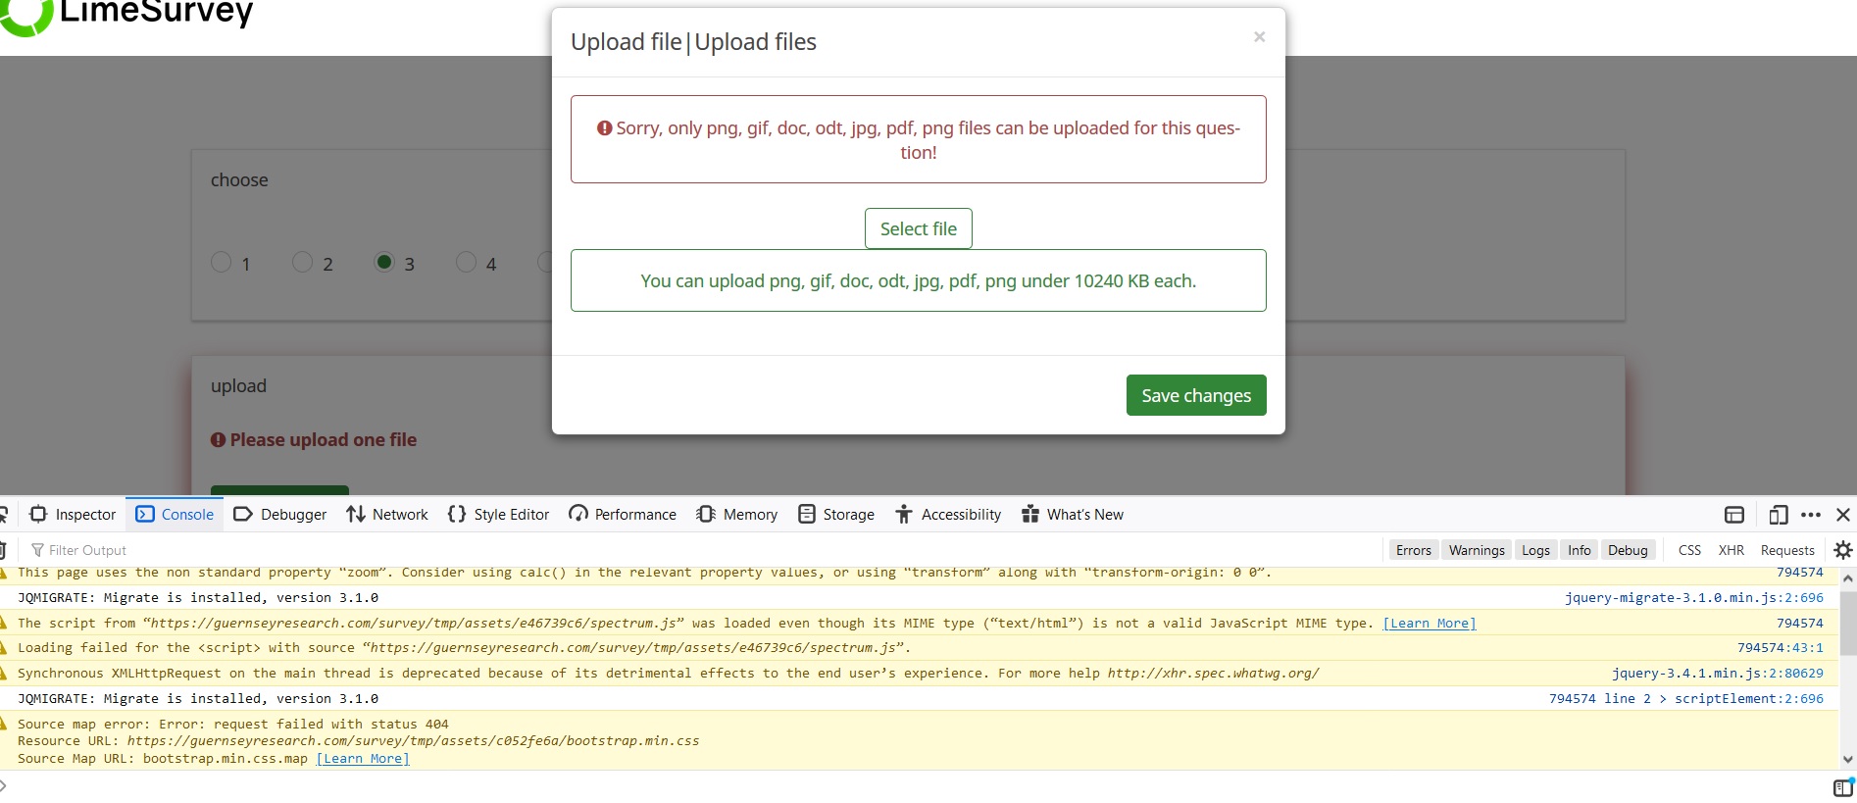Open the Memory tab
Image resolution: width=1857 pixels, height=803 pixels.
tap(737, 515)
